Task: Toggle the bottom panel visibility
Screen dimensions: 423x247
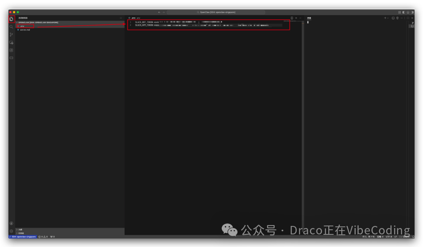Action: 408,12
